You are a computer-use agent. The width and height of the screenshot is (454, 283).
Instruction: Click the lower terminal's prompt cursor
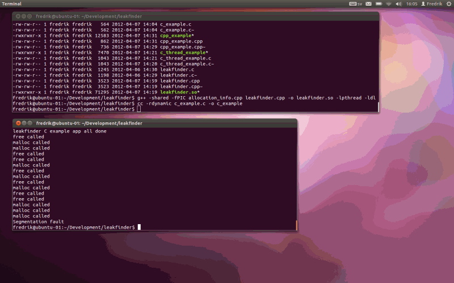(x=139, y=228)
